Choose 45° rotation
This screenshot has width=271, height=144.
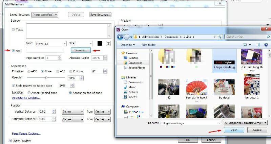click(x=58, y=71)
